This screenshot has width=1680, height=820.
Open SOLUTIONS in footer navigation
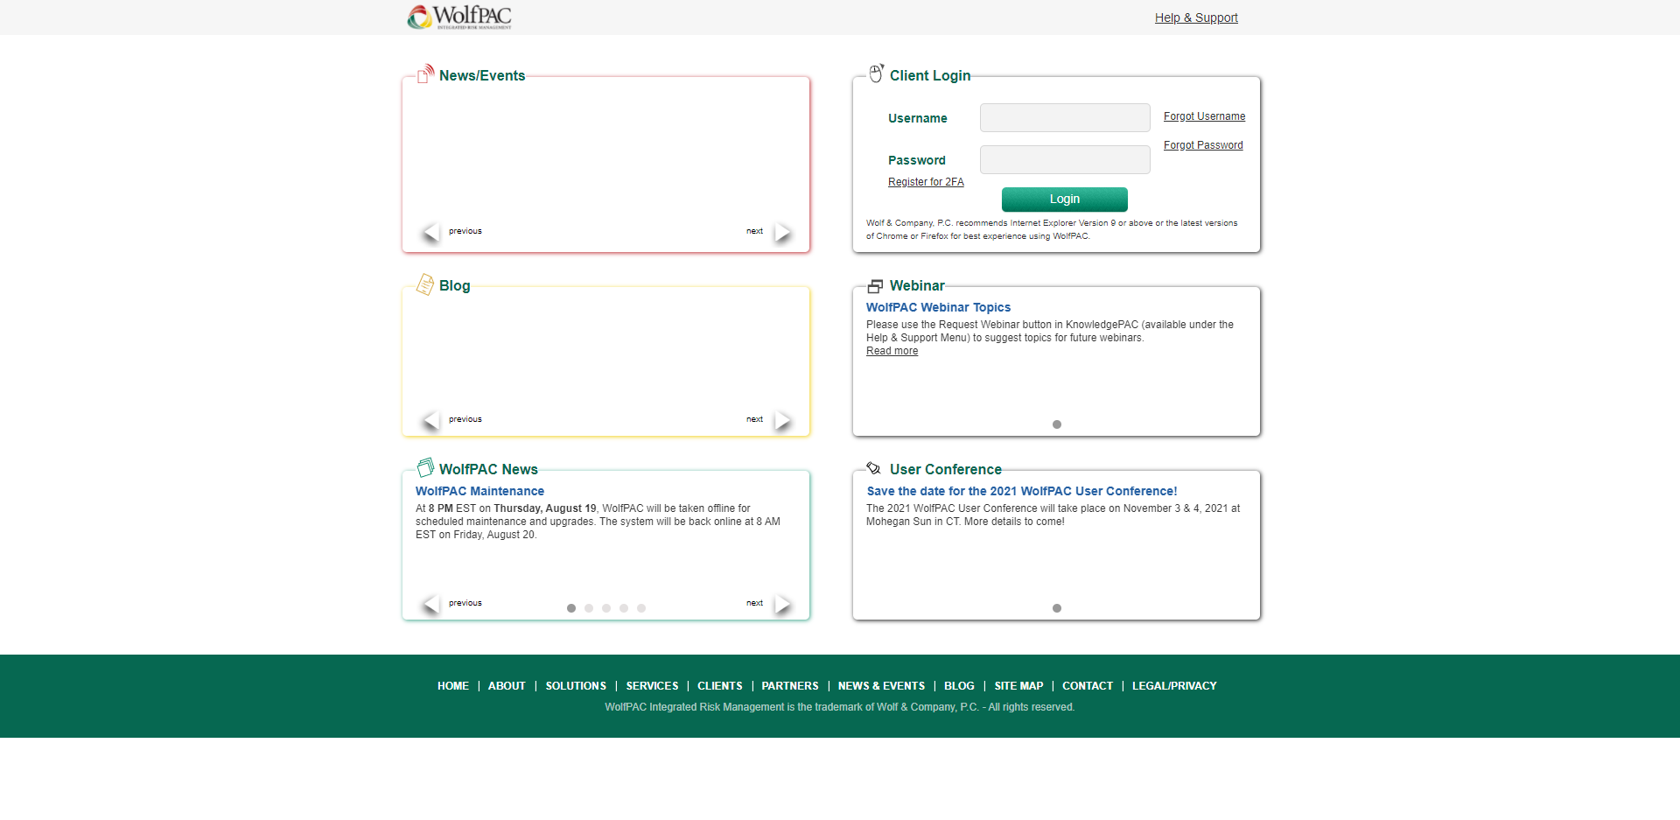[x=576, y=686]
